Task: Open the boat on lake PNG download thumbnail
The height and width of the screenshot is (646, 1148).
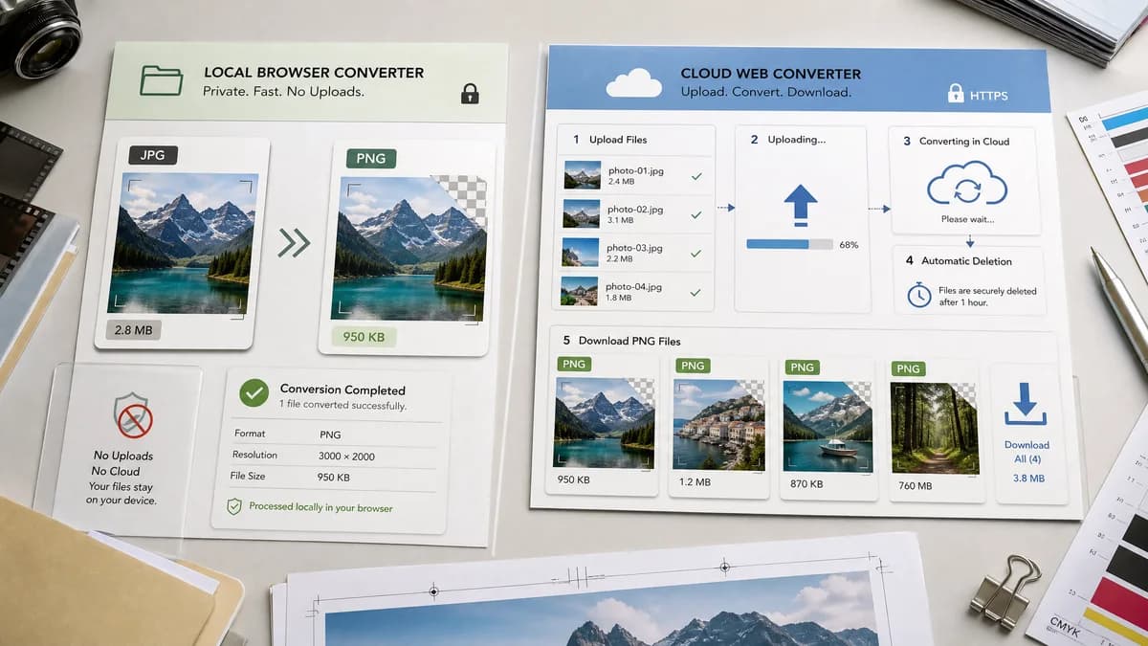Action: (828, 427)
